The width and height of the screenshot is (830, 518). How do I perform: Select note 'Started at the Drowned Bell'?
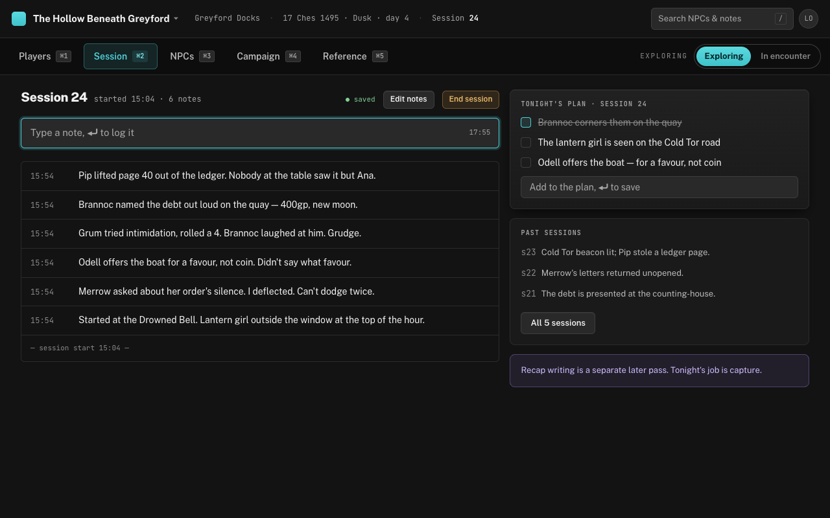click(x=260, y=321)
